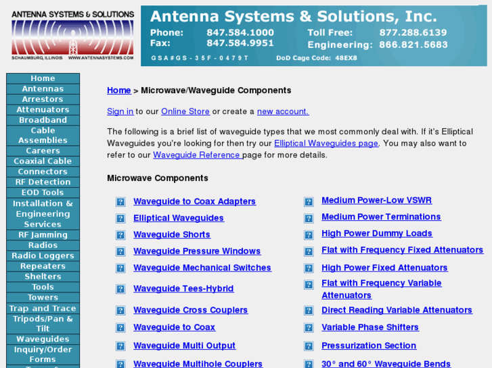Open Radios from the sidebar menu
This screenshot has height=368, width=492.
pyautogui.click(x=43, y=245)
